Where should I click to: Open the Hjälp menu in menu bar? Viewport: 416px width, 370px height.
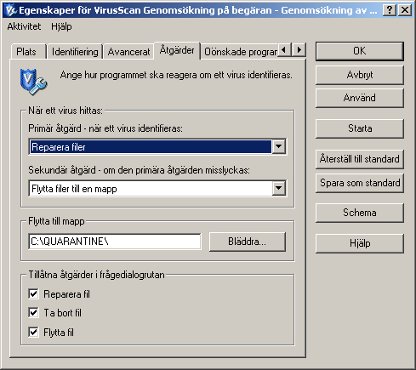61,26
